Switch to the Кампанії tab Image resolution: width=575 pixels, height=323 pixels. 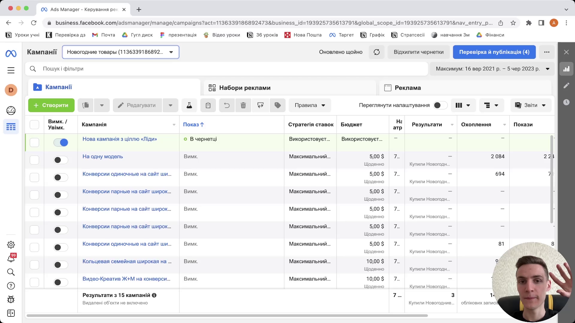click(x=114, y=87)
